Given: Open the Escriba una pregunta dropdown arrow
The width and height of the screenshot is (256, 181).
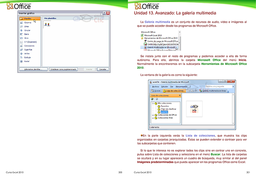Looking at the screenshot, I should pyautogui.click(x=233, y=86).
